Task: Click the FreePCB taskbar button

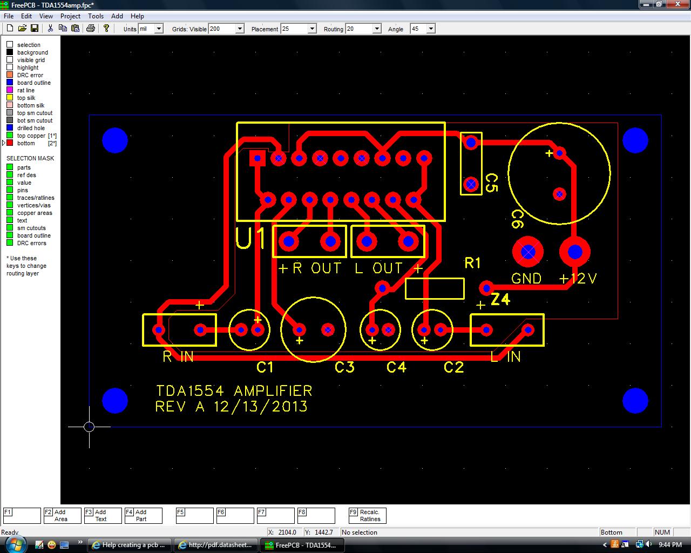Action: tap(302, 545)
